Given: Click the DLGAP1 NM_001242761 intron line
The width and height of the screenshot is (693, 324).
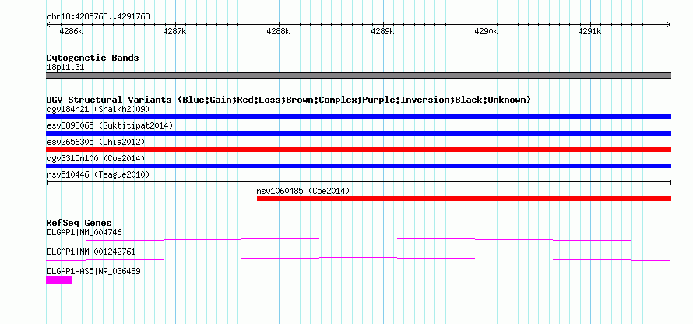Looking at the screenshot, I should coord(358,259).
